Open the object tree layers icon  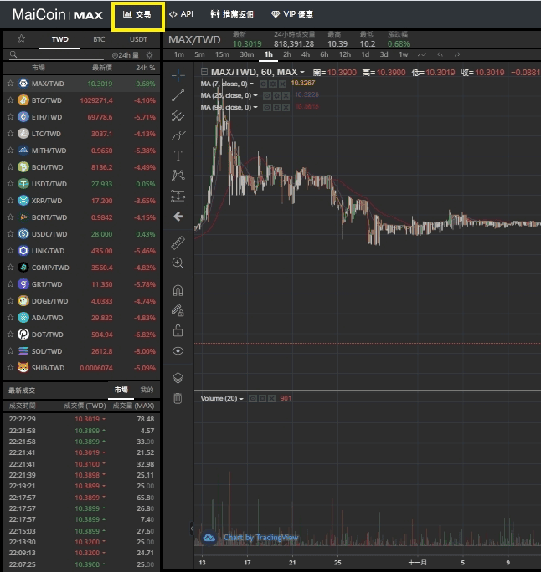coord(178,378)
